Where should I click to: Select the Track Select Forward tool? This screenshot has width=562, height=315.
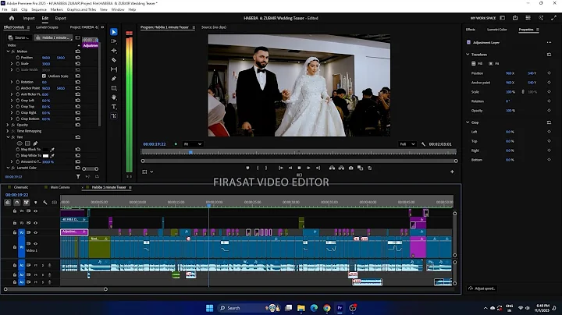(114, 41)
